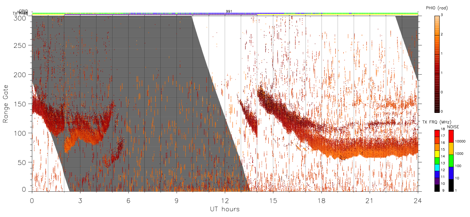
Task: Click the black 9–10 MHz TX FRQ swatch
Action: pyautogui.click(x=437, y=187)
